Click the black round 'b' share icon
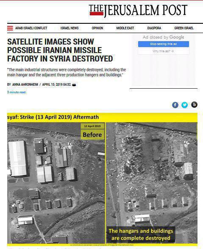The height and width of the screenshot is (249, 203). pos(194,105)
